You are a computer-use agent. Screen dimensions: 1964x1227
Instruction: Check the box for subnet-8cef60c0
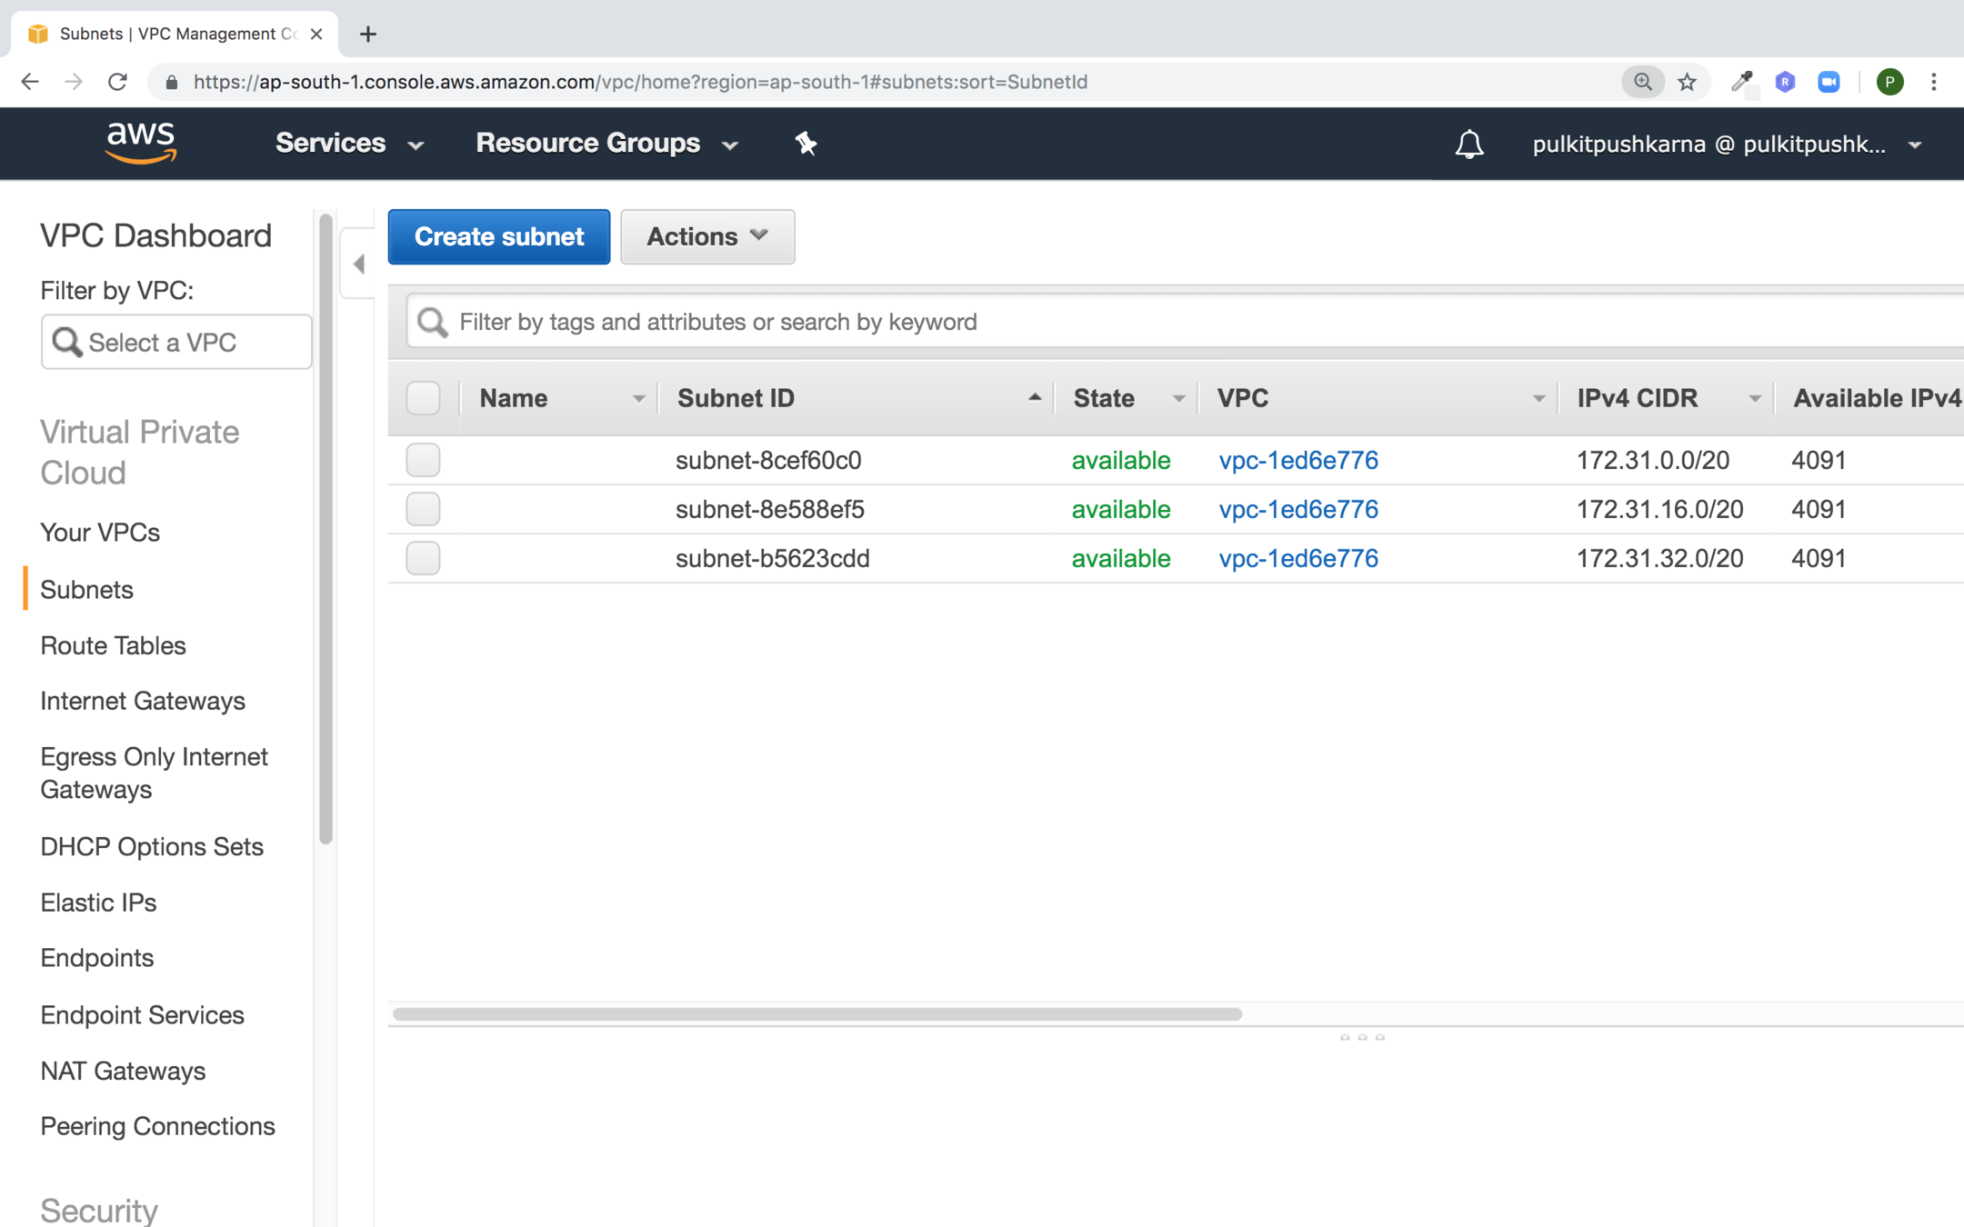(x=423, y=460)
